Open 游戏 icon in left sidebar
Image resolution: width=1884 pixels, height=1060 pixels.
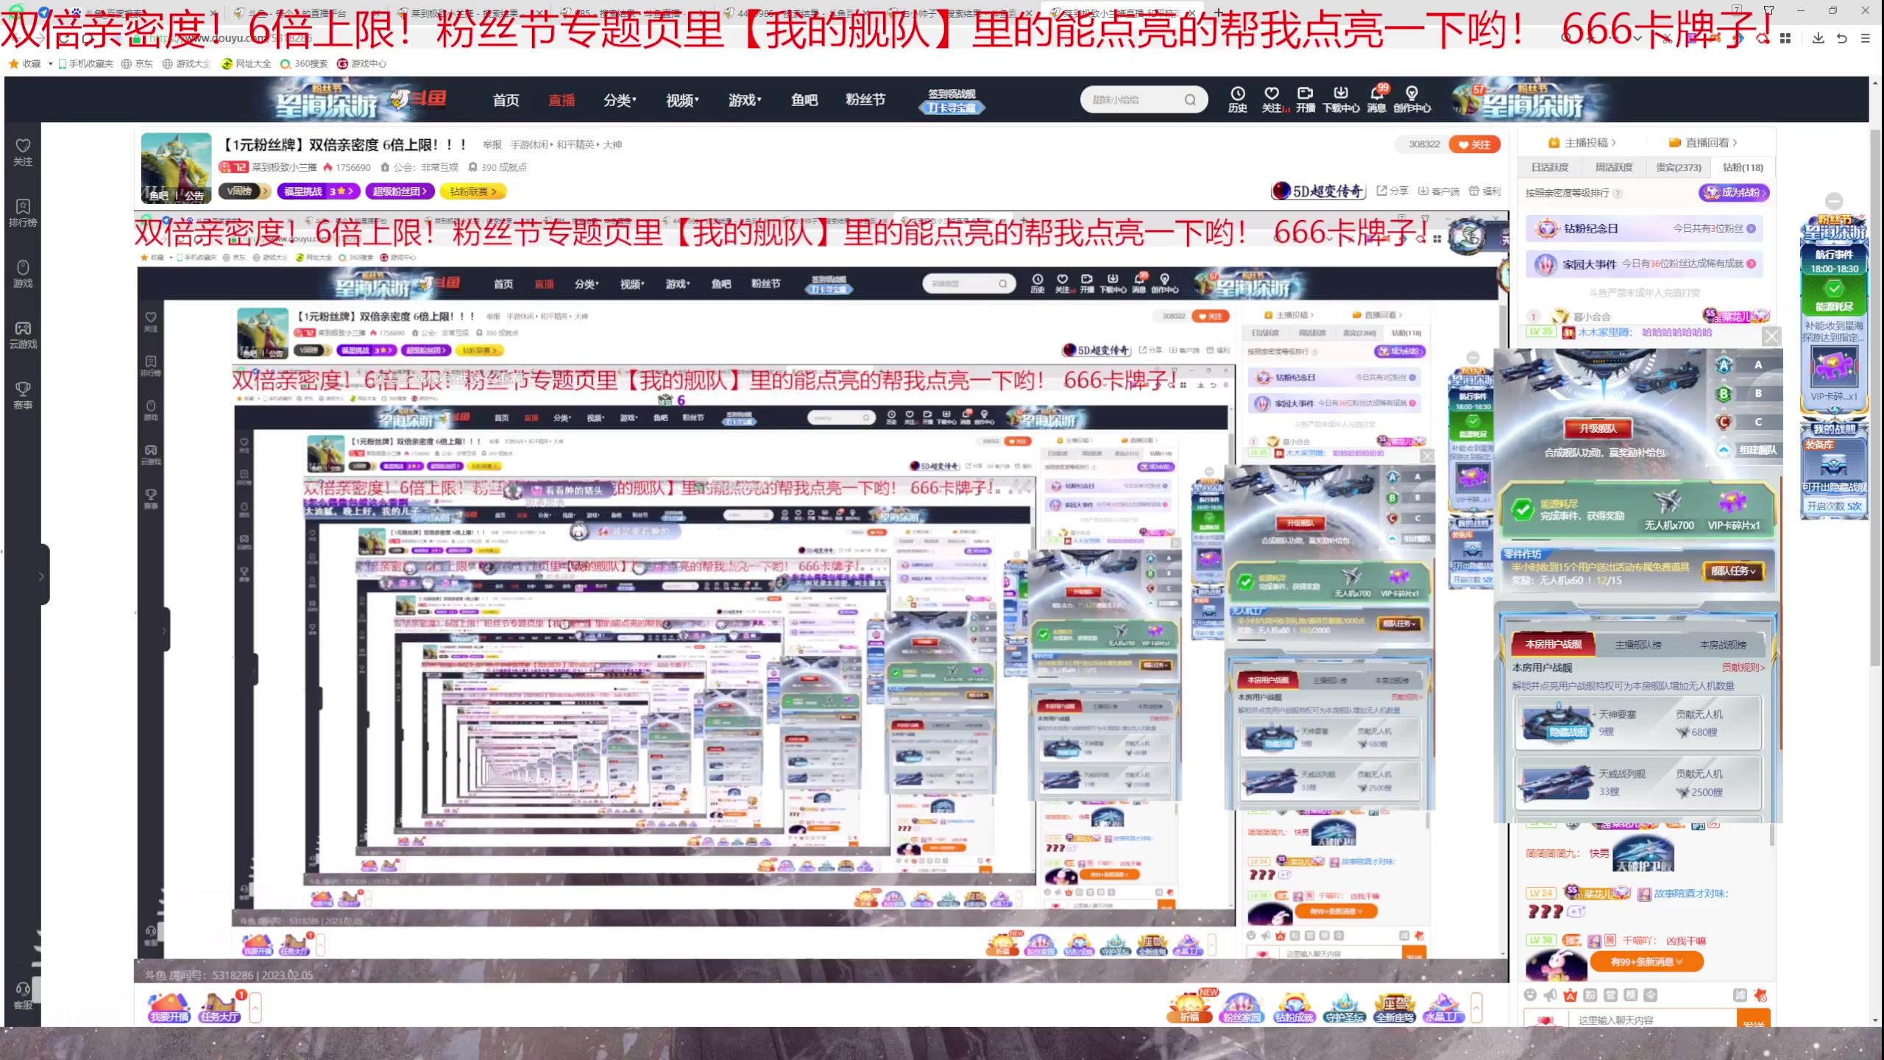click(x=23, y=274)
